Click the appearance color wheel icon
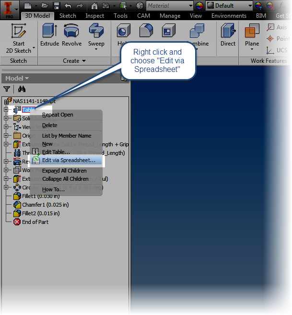Viewport: 292px width, 315px height. tap(199, 6)
